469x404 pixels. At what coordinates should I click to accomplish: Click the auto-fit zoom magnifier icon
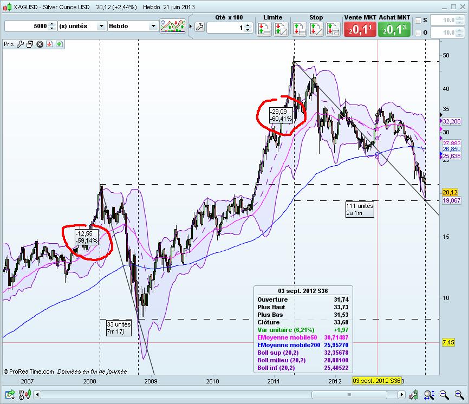point(429,394)
